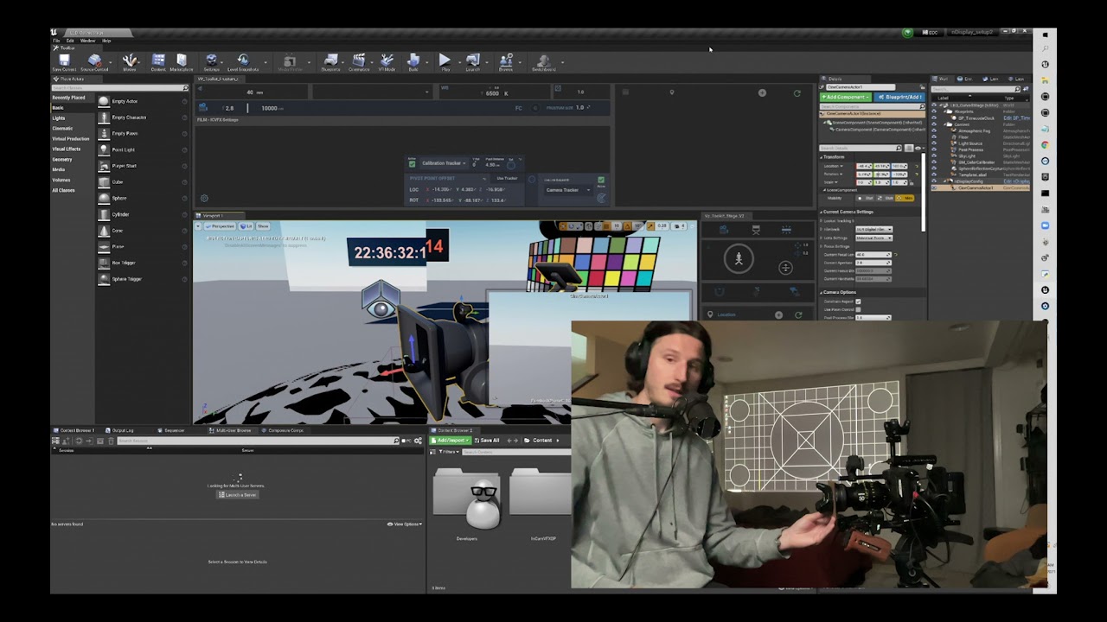Open the Modes toolbar icon
The image size is (1107, 622).
pyautogui.click(x=130, y=61)
